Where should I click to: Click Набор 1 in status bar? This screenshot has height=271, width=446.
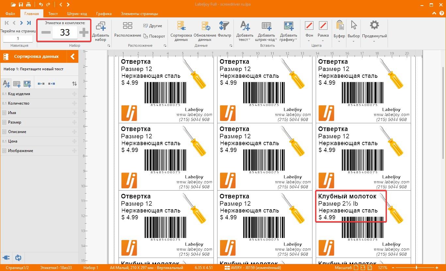pos(91,268)
